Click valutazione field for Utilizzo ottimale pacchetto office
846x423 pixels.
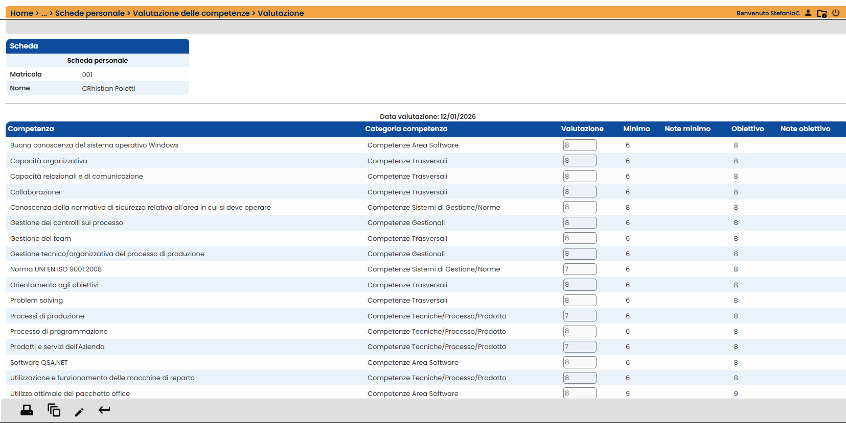pyautogui.click(x=580, y=393)
